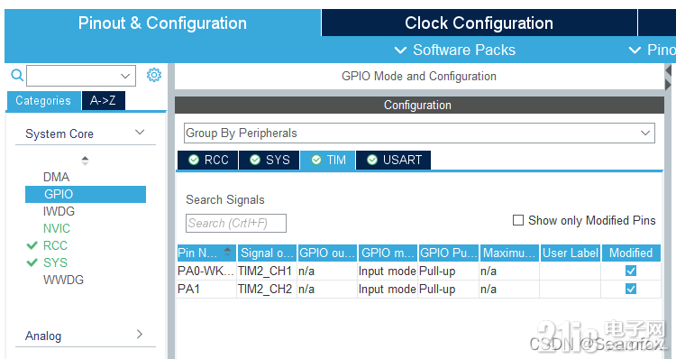Screen dimensions: 676x359
Task: Click the Maximum output speed column header
Action: point(509,253)
